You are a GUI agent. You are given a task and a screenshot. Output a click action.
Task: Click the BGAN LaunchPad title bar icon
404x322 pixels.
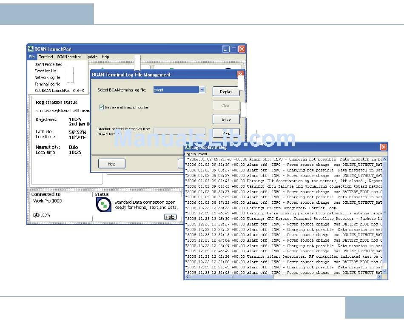click(x=31, y=49)
